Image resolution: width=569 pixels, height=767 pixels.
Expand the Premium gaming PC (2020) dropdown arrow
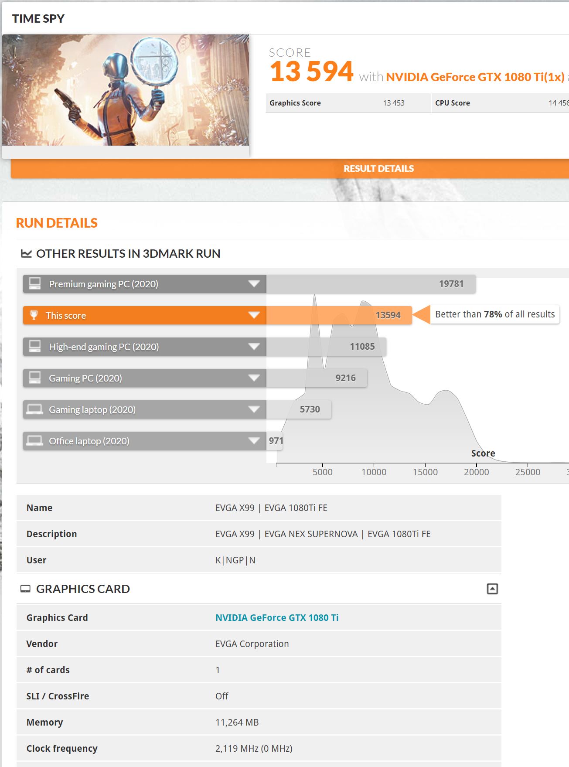tap(254, 284)
